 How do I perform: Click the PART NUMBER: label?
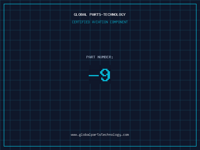pos(100,57)
